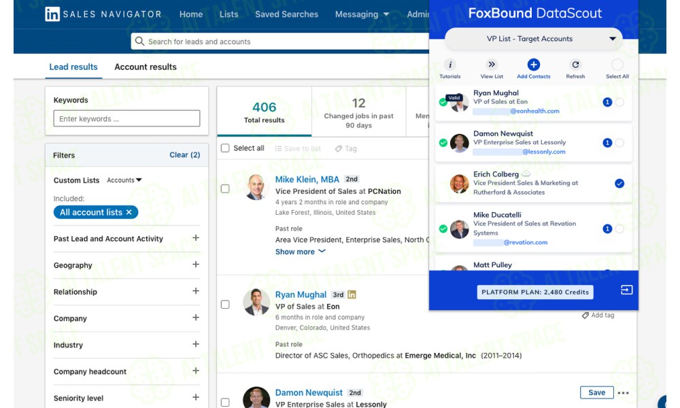Open the three-dot menu for Damon Newquist

[623, 393]
